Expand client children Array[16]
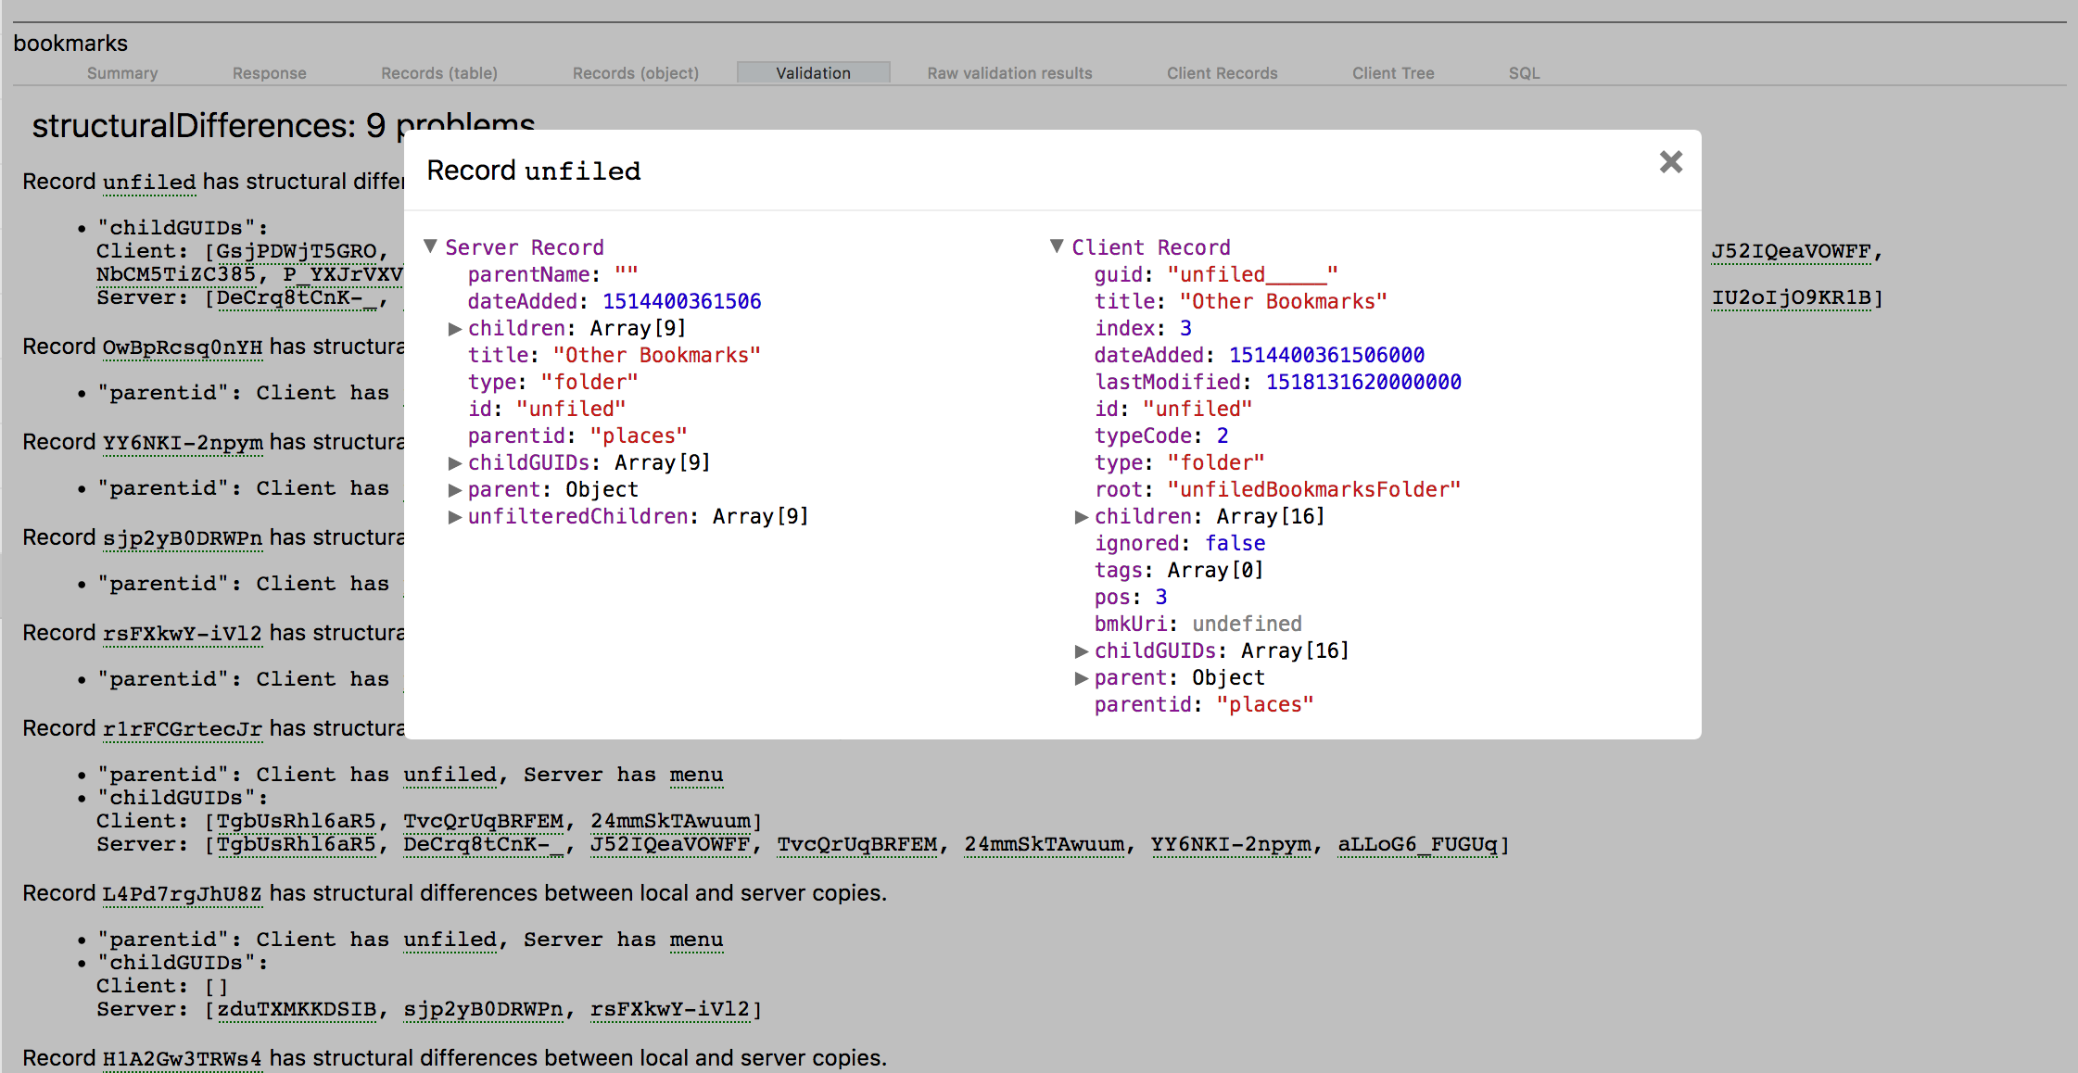2078x1073 pixels. (x=1081, y=517)
